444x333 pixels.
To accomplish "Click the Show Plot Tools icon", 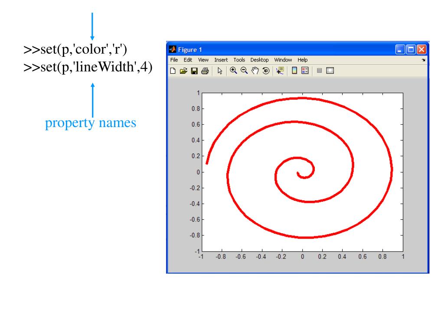I will 330,71.
